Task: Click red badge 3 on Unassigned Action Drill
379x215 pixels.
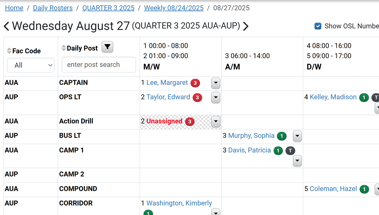Action: pyautogui.click(x=190, y=122)
